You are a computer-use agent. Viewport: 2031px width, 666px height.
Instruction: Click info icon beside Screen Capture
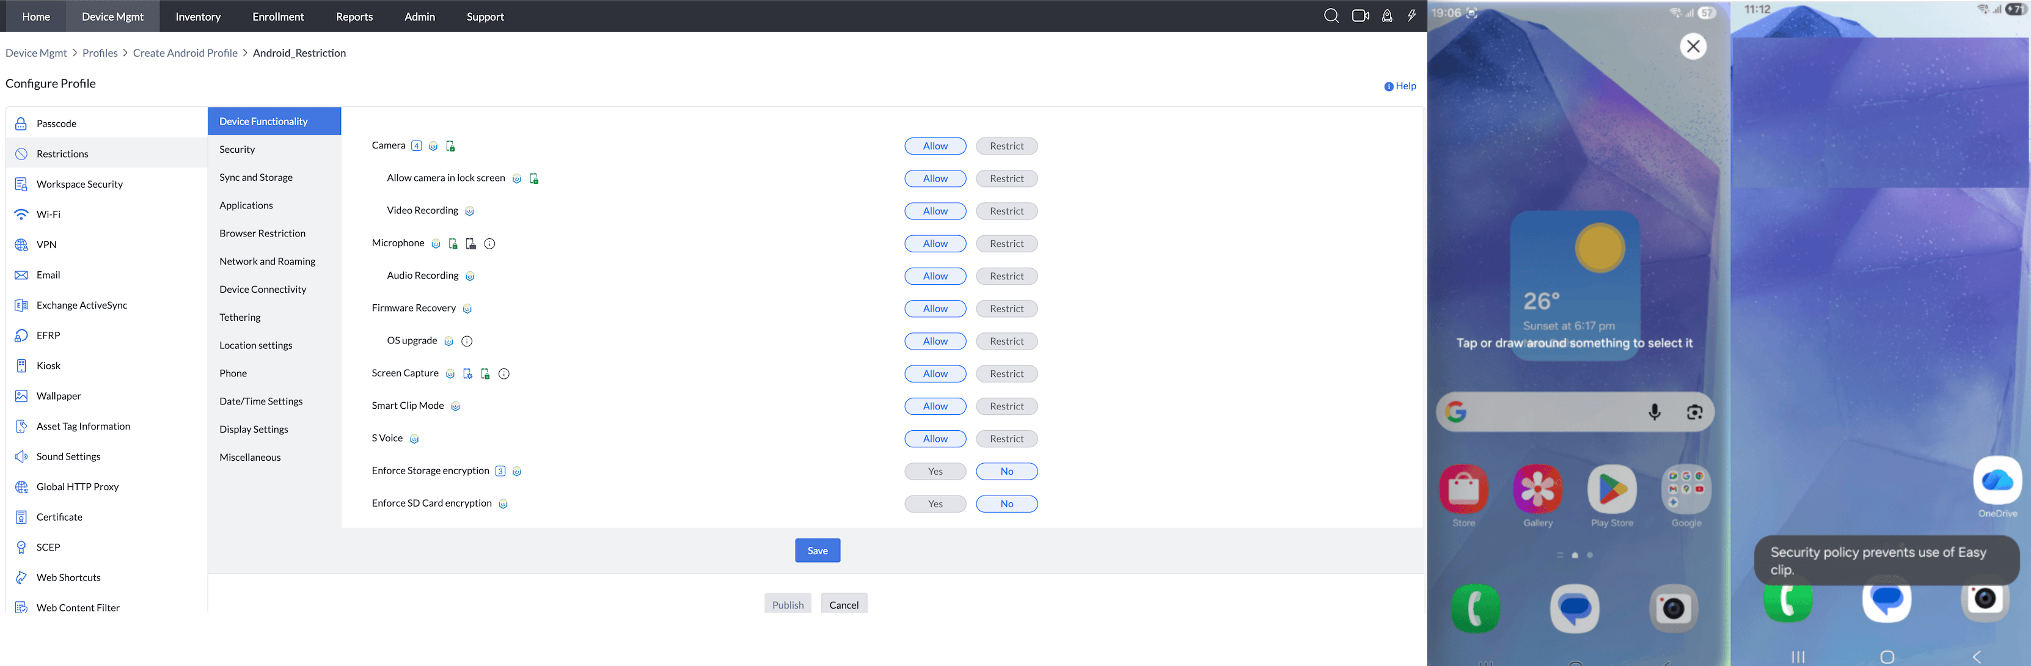504,373
